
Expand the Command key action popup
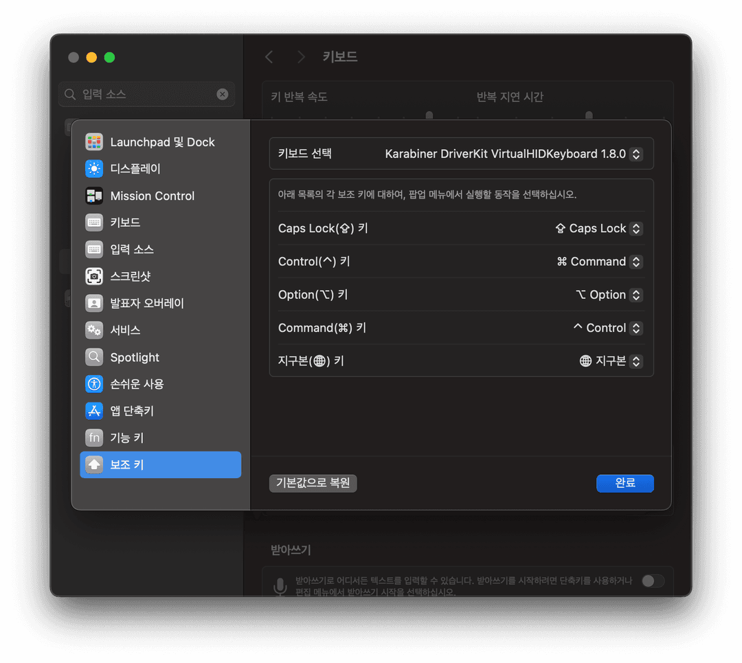coord(636,328)
